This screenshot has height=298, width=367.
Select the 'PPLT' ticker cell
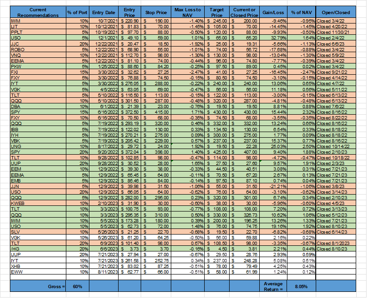pos(38,32)
